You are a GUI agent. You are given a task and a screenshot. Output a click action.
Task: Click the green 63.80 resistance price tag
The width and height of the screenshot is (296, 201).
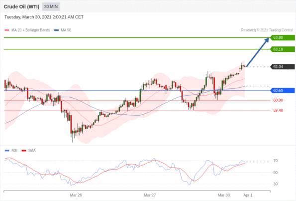(x=283, y=37)
